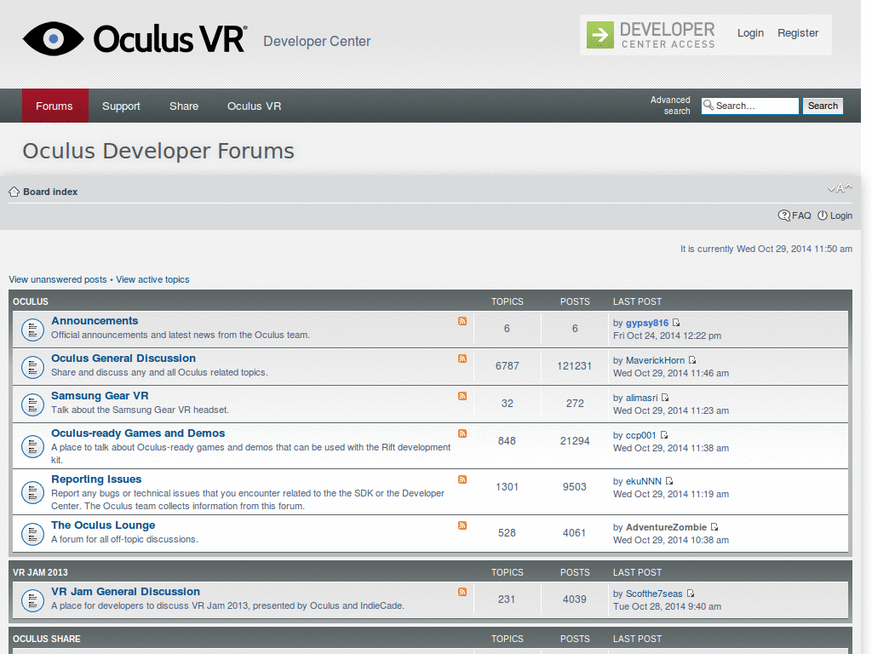Click forum icon beside Oculus-ready Games and Demos
Screen dimensions: 872x654
[x=32, y=446]
